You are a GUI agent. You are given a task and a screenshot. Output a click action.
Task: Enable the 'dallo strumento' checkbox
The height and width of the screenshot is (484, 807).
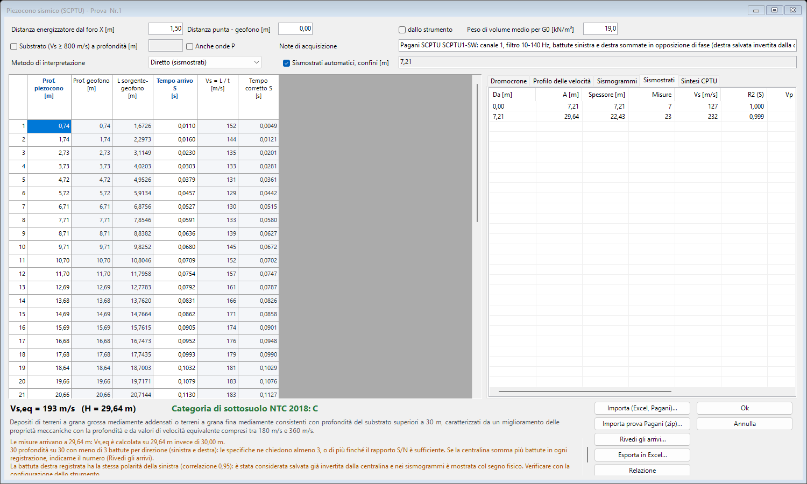(402, 30)
